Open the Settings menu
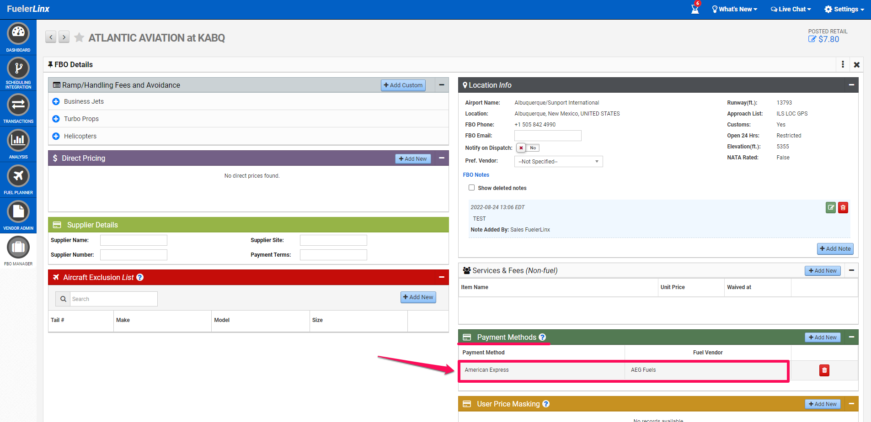The image size is (871, 422). (x=844, y=9)
